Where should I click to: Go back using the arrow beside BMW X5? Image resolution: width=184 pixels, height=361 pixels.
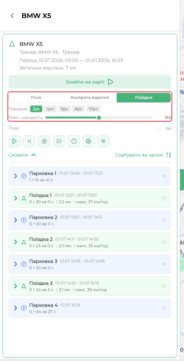click(x=12, y=16)
